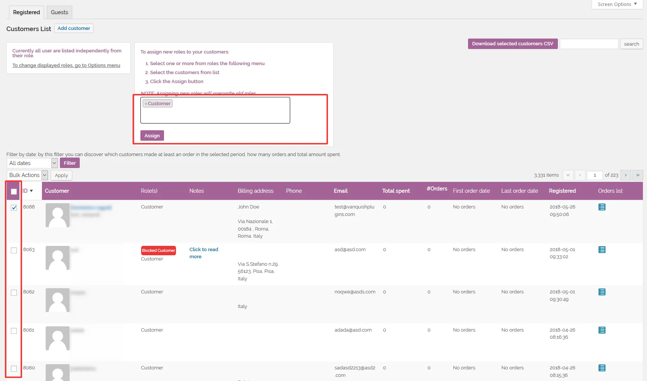Switch to the Guests tab
The height and width of the screenshot is (381, 647).
click(59, 12)
